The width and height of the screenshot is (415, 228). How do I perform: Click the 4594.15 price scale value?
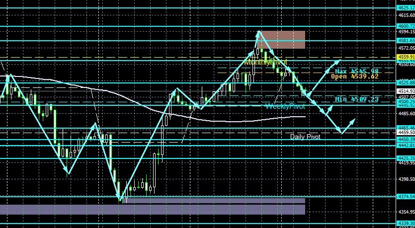tap(406, 32)
